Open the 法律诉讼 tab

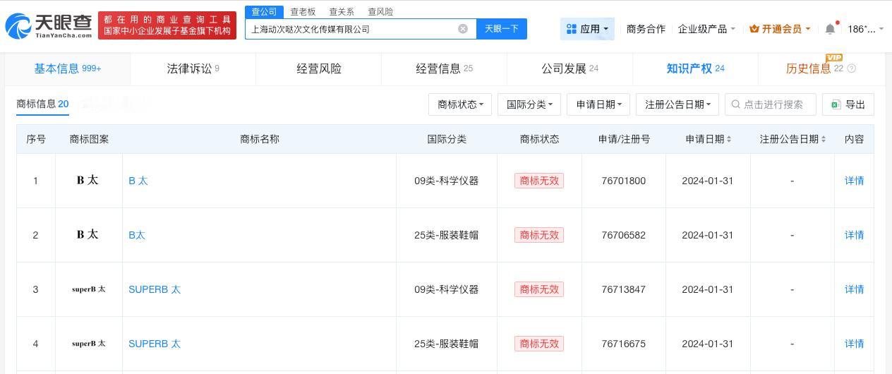[x=193, y=68]
